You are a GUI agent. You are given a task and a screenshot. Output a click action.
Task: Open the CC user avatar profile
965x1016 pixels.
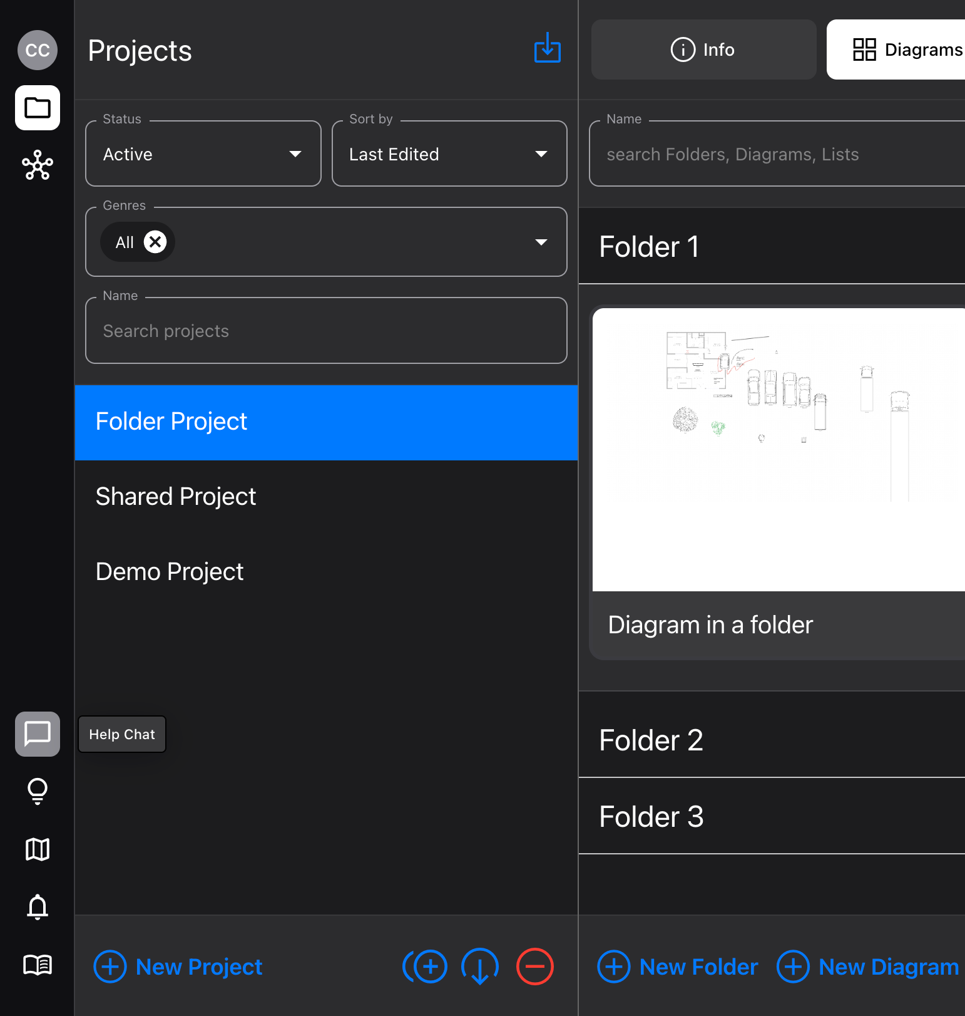(38, 50)
